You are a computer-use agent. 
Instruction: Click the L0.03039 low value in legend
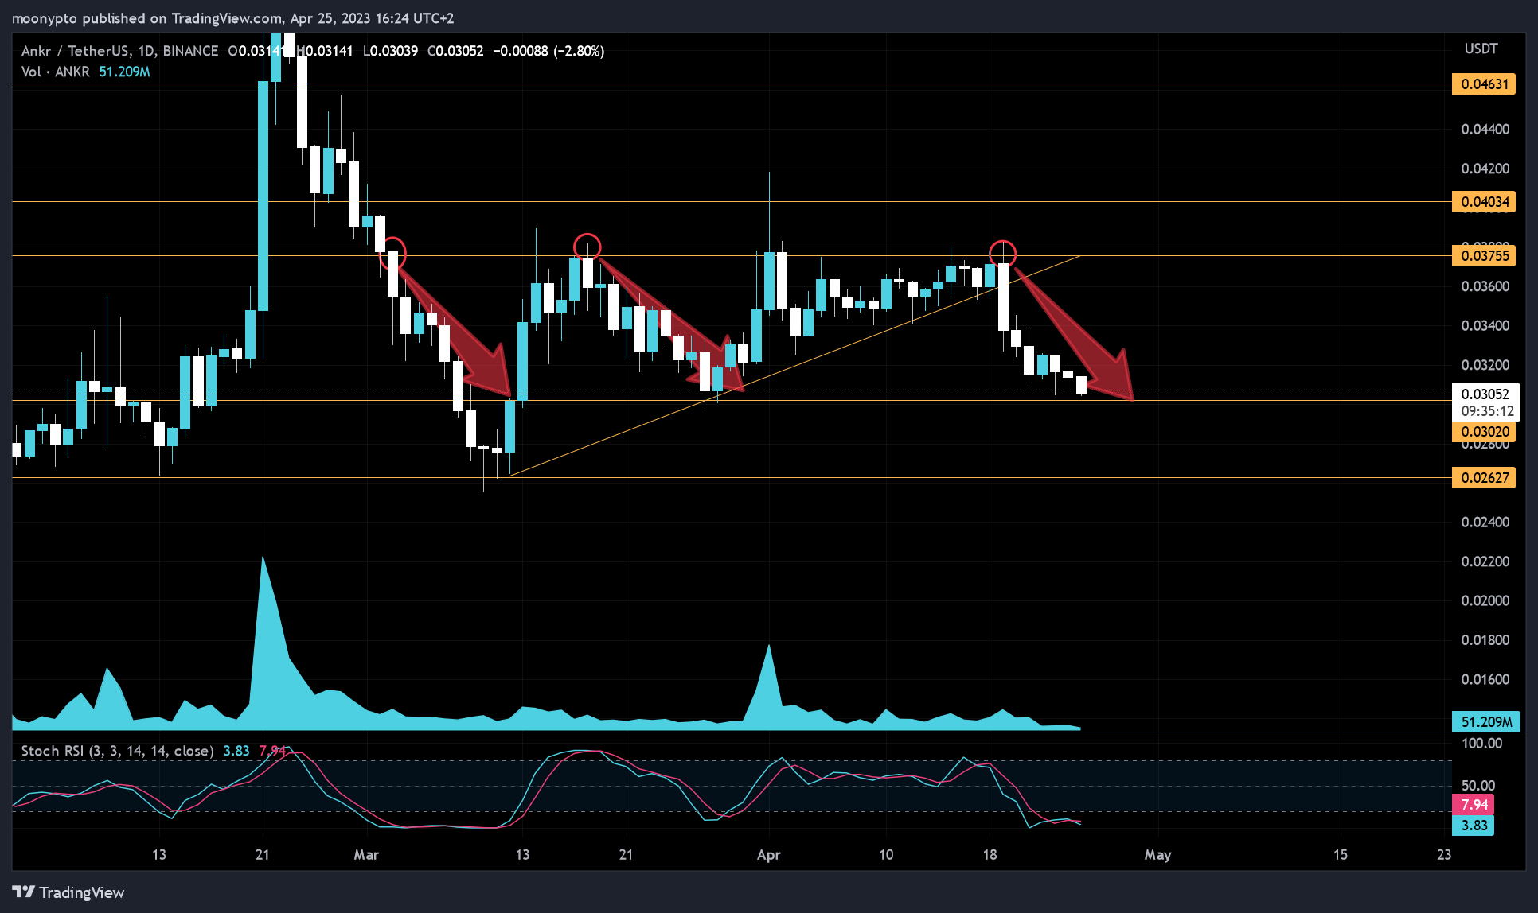click(x=390, y=51)
